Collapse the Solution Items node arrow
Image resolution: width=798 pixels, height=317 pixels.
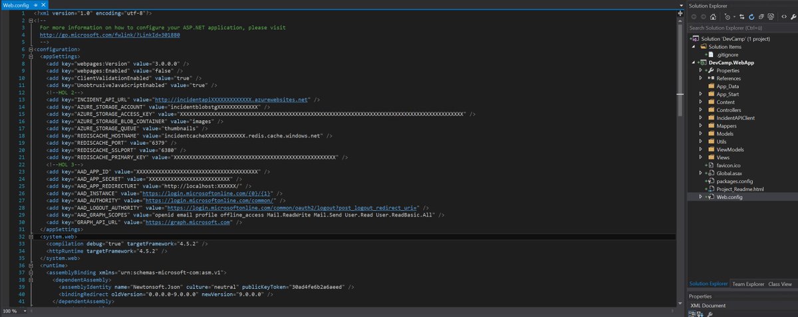click(x=694, y=47)
